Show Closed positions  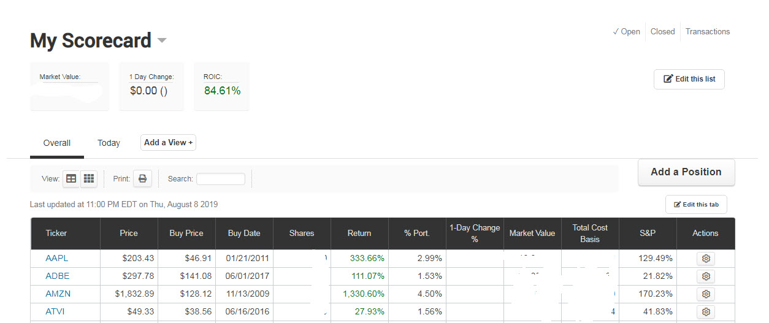(662, 31)
